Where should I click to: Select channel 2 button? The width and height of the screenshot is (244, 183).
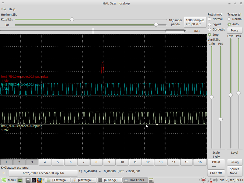(19, 162)
